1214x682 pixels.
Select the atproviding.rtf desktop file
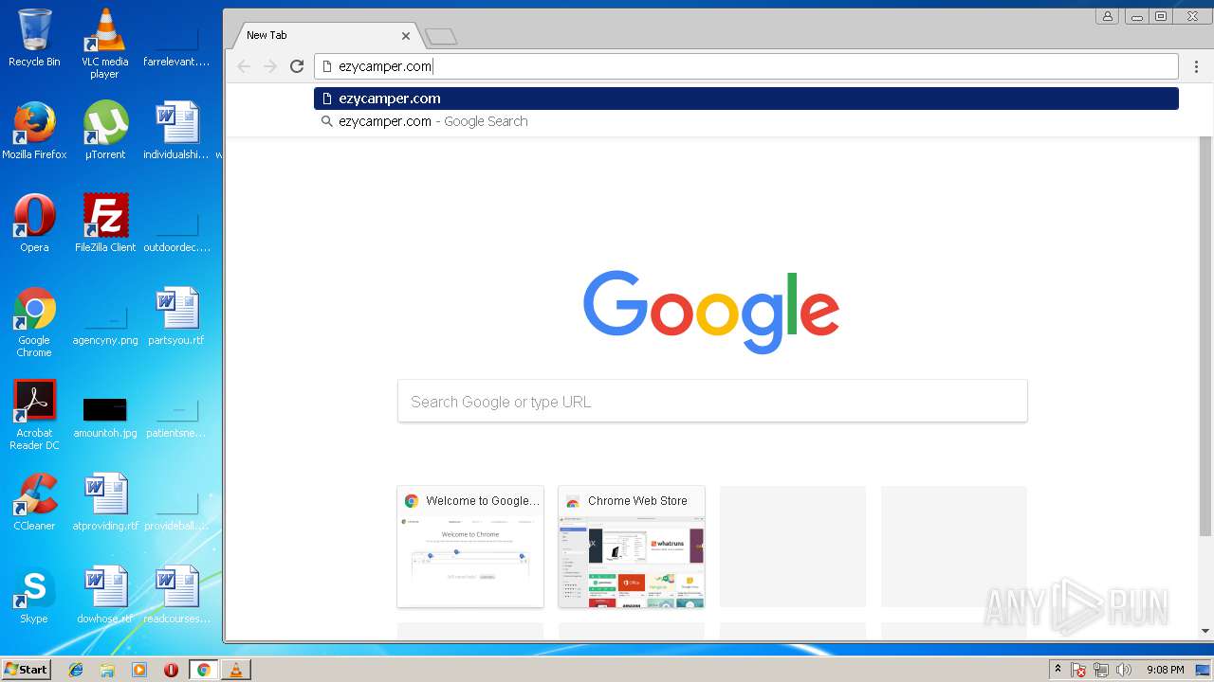105,502
